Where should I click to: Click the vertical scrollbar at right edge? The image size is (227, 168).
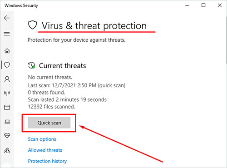point(227,40)
